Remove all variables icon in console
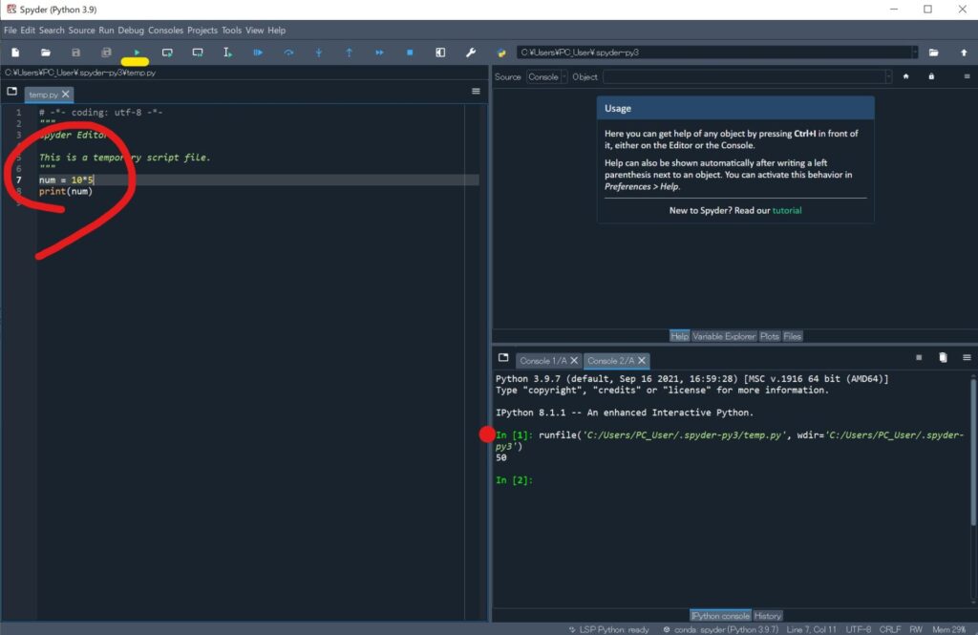 click(x=943, y=357)
